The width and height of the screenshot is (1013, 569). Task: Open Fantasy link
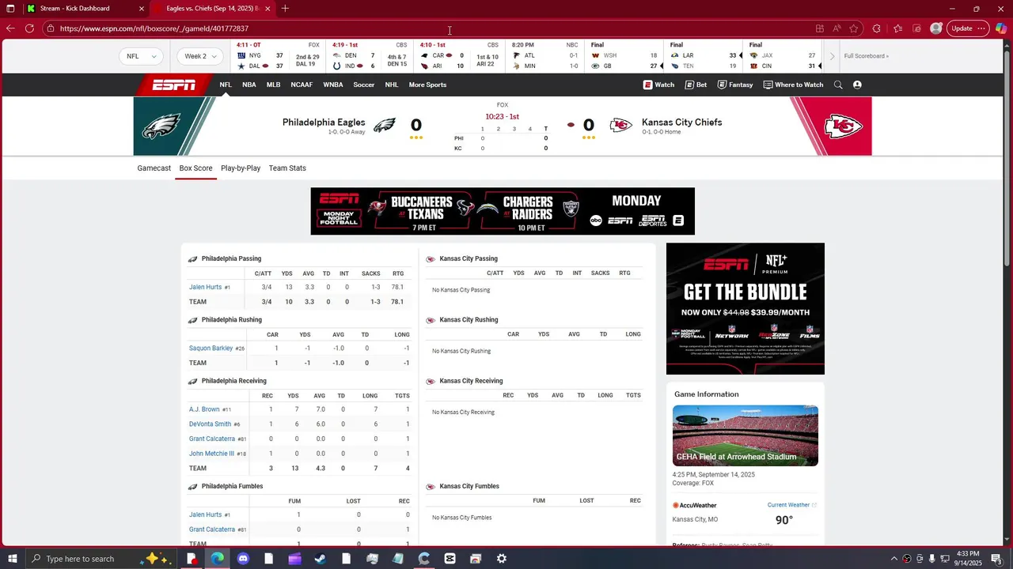coord(735,85)
